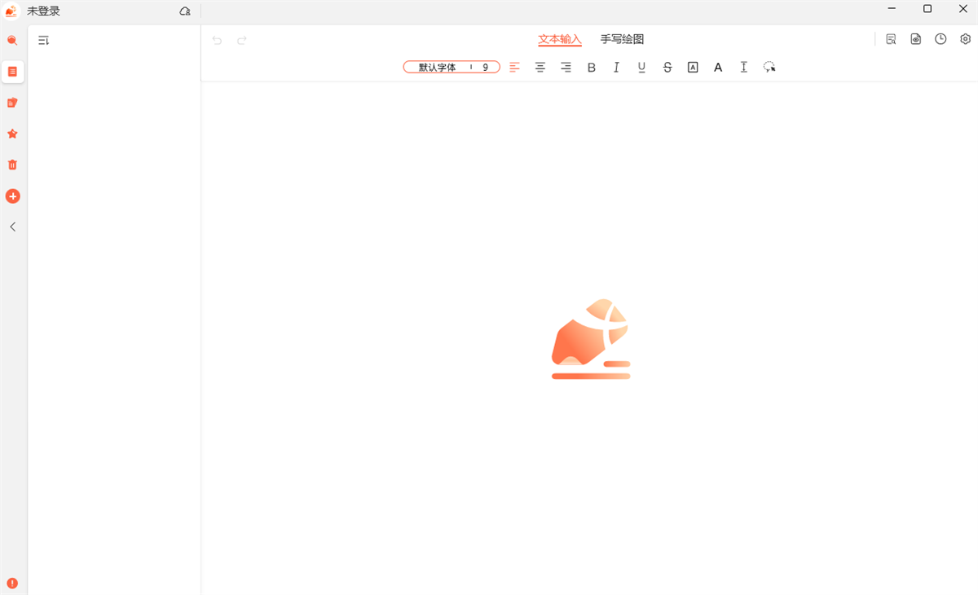
Task: Open settings gear in top right
Action: tap(966, 39)
